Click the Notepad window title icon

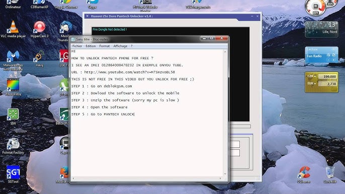[x=73, y=39]
